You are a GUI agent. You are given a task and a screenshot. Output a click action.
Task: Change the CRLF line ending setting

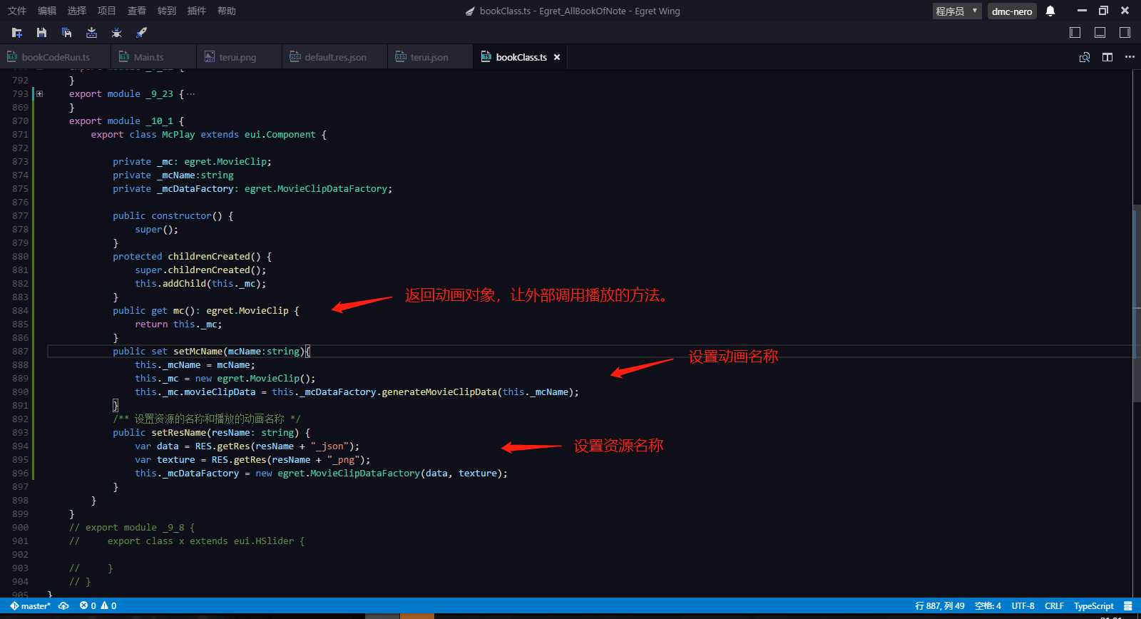point(1054,606)
